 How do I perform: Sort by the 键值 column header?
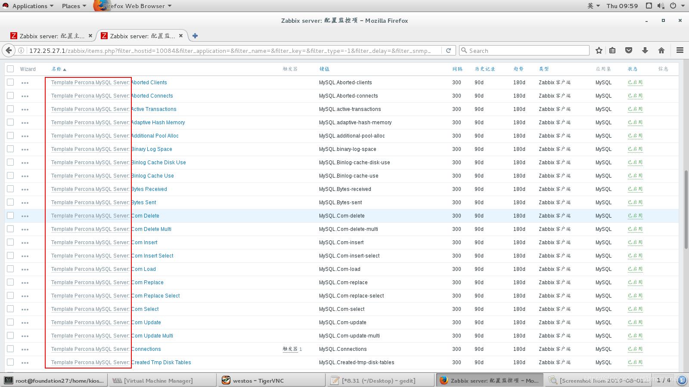click(324, 69)
